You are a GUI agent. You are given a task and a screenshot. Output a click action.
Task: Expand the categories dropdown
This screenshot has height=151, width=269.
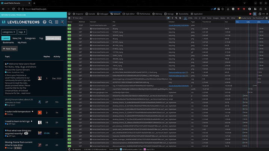coord(9,32)
